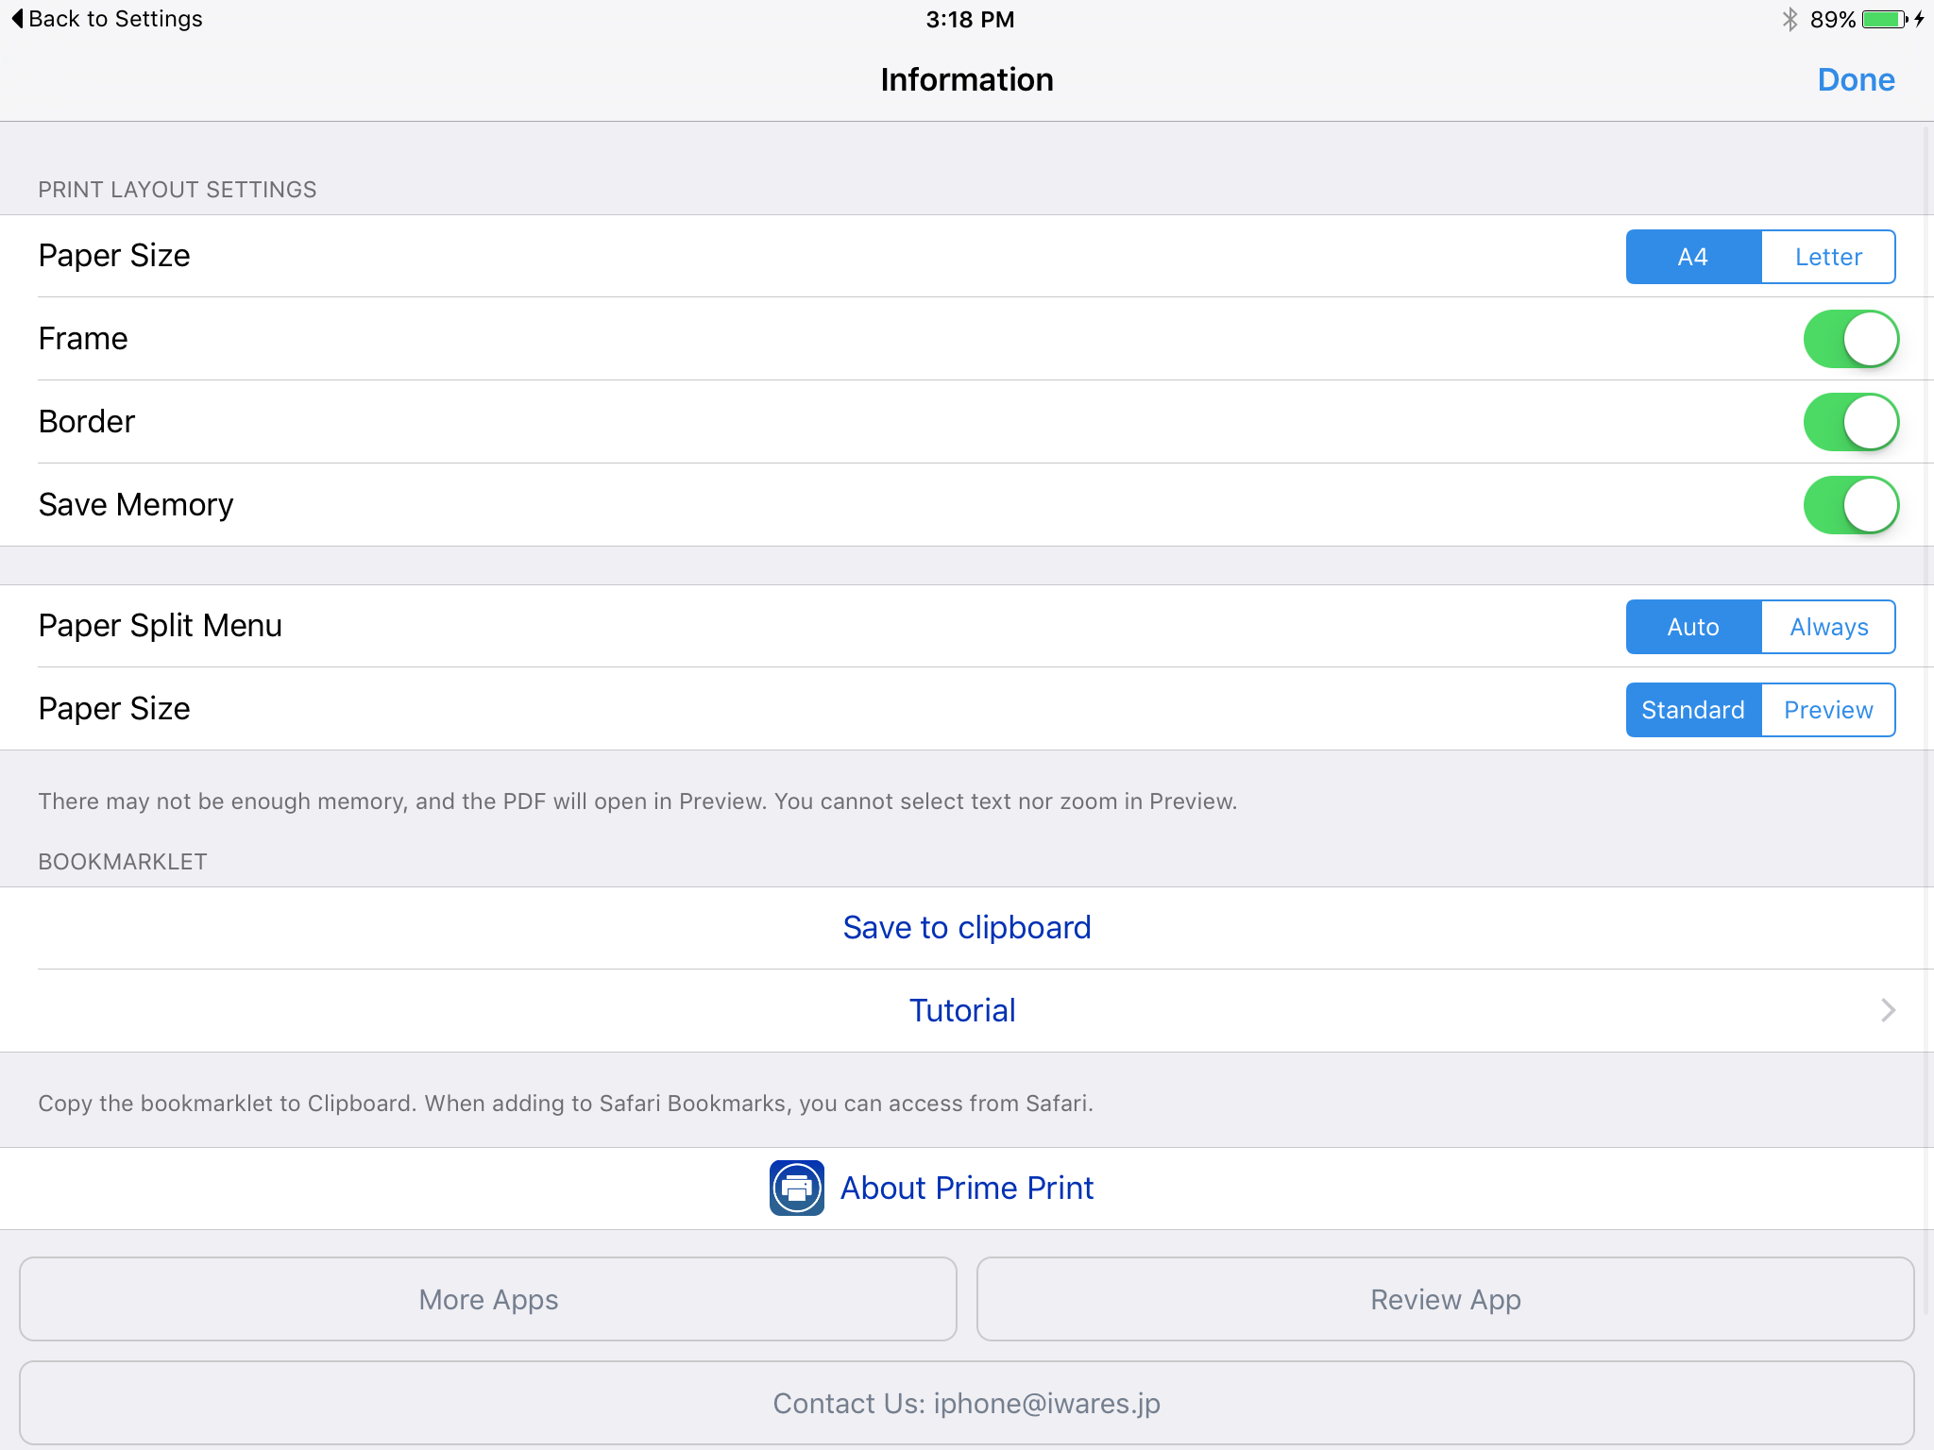Select A4 paper size segment
This screenshot has width=1934, height=1450.
[1693, 257]
